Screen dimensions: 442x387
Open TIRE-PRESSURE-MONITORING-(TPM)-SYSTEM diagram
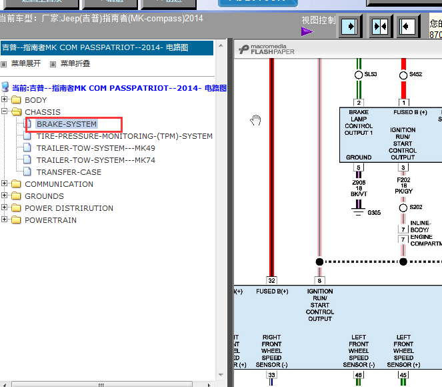(124, 136)
